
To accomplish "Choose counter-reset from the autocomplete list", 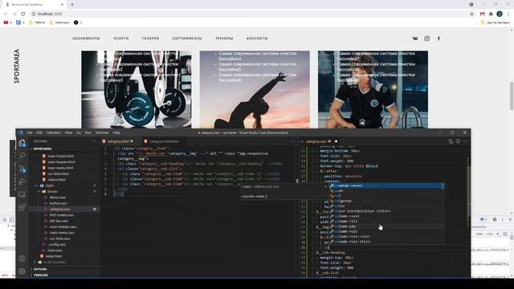I will [386, 185].
